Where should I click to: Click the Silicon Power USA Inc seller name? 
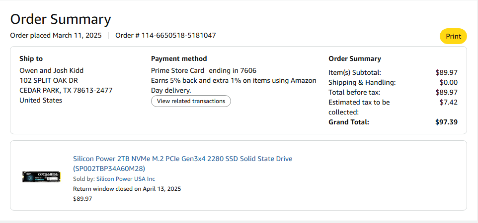pos(126,179)
